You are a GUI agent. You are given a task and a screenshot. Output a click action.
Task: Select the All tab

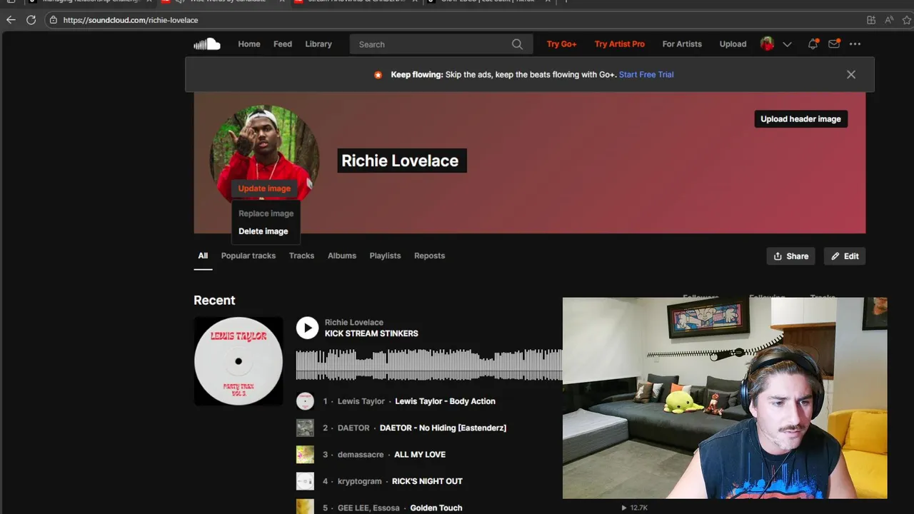click(x=203, y=256)
